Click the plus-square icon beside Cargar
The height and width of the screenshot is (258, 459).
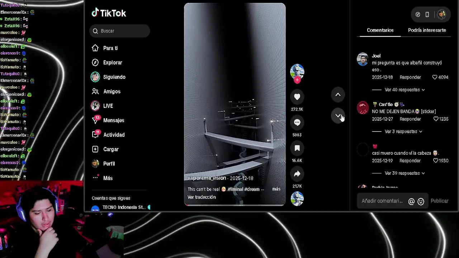click(95, 149)
